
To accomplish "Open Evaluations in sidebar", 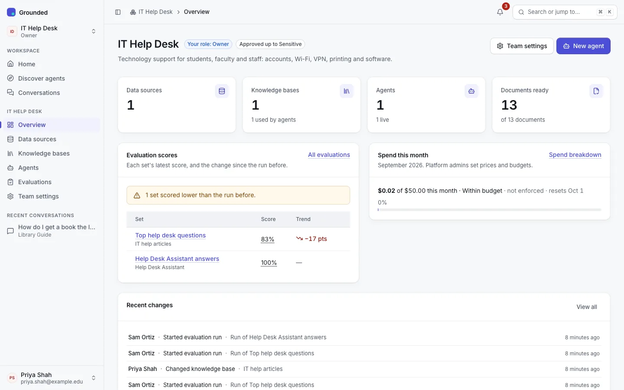I will click(x=52, y=182).
